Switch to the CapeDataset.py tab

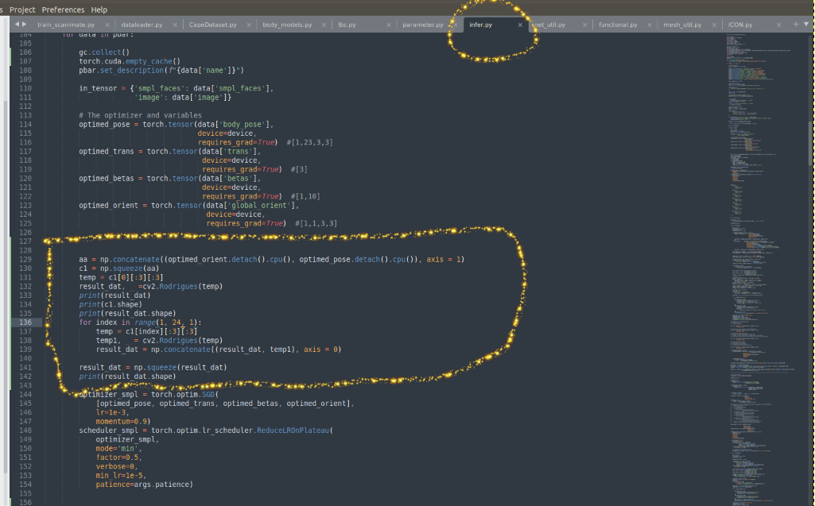point(212,25)
